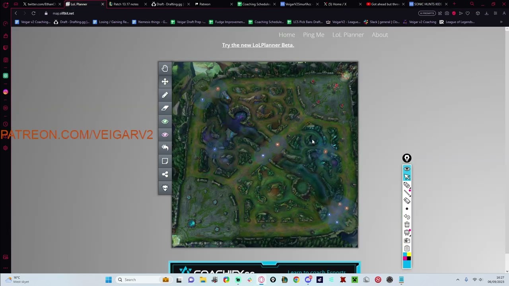This screenshot has width=509, height=286.
Task: Show more bookmarks via the chevron
Action: click(x=501, y=22)
